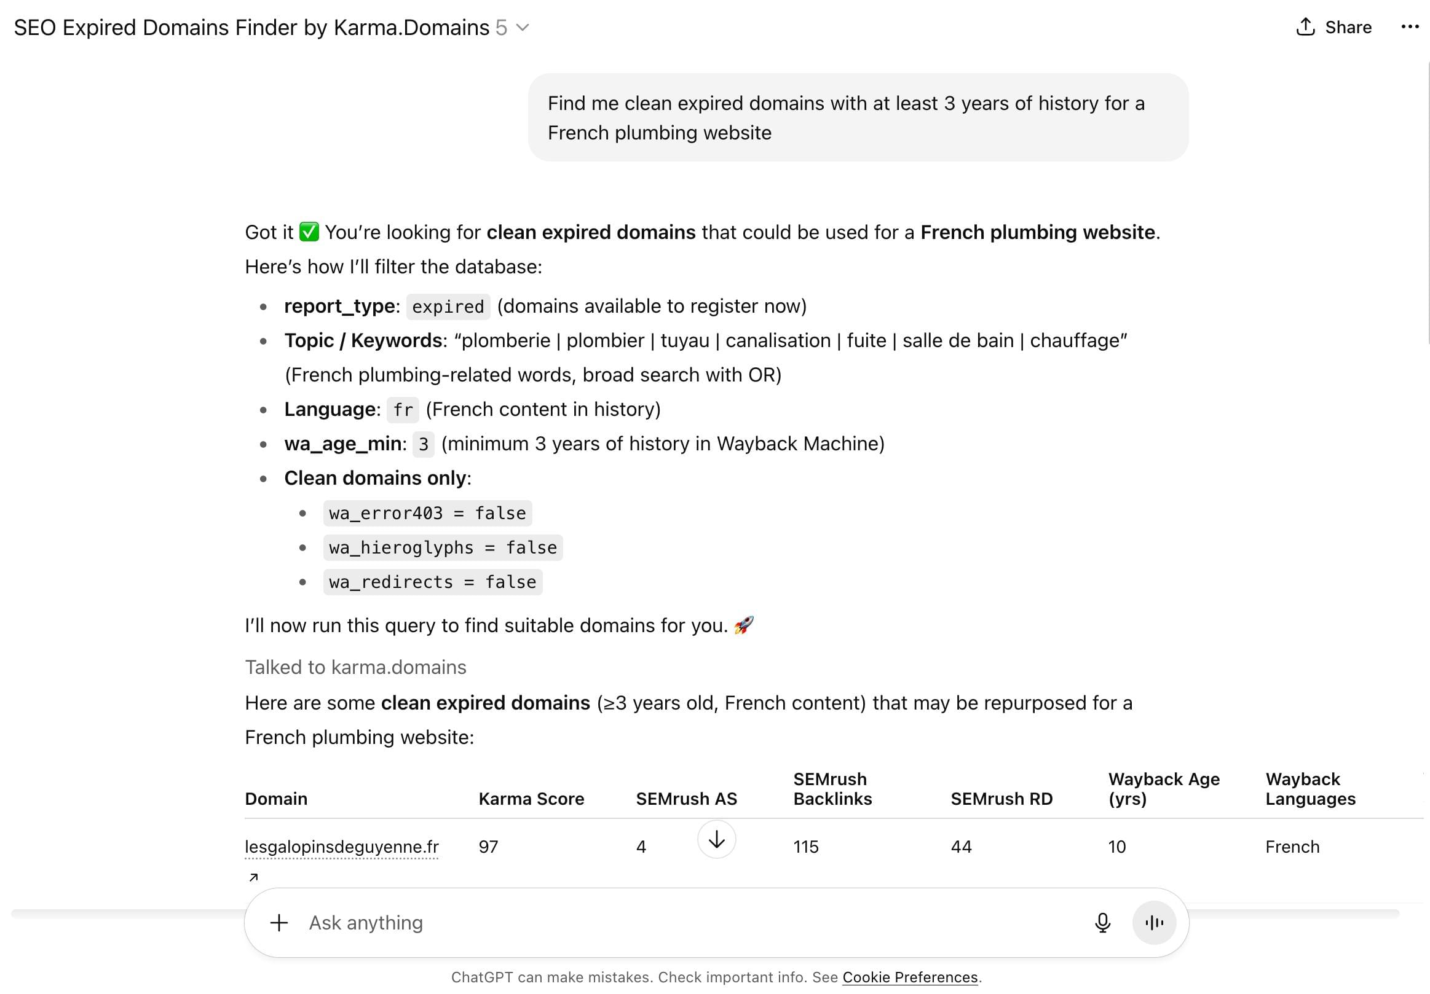
Task: Open the lesgalopinsdeguyenne.fr domain link
Action: pos(341,847)
